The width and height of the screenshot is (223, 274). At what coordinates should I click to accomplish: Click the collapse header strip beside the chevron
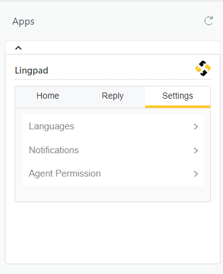(x=121, y=48)
